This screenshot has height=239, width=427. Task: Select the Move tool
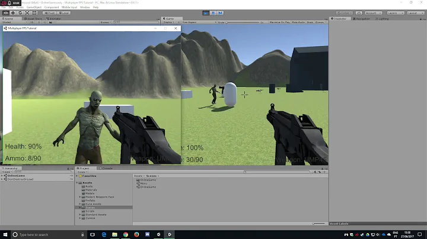pyautogui.click(x=13, y=13)
